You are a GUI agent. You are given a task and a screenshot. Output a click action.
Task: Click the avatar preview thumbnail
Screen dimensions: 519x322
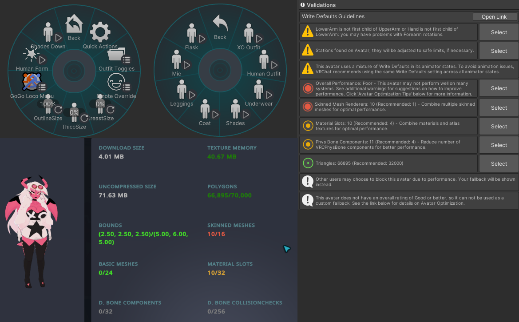coord(32,231)
